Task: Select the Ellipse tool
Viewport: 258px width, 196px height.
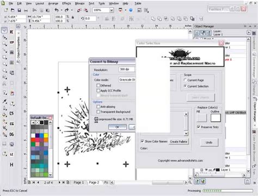Action: tap(4, 64)
